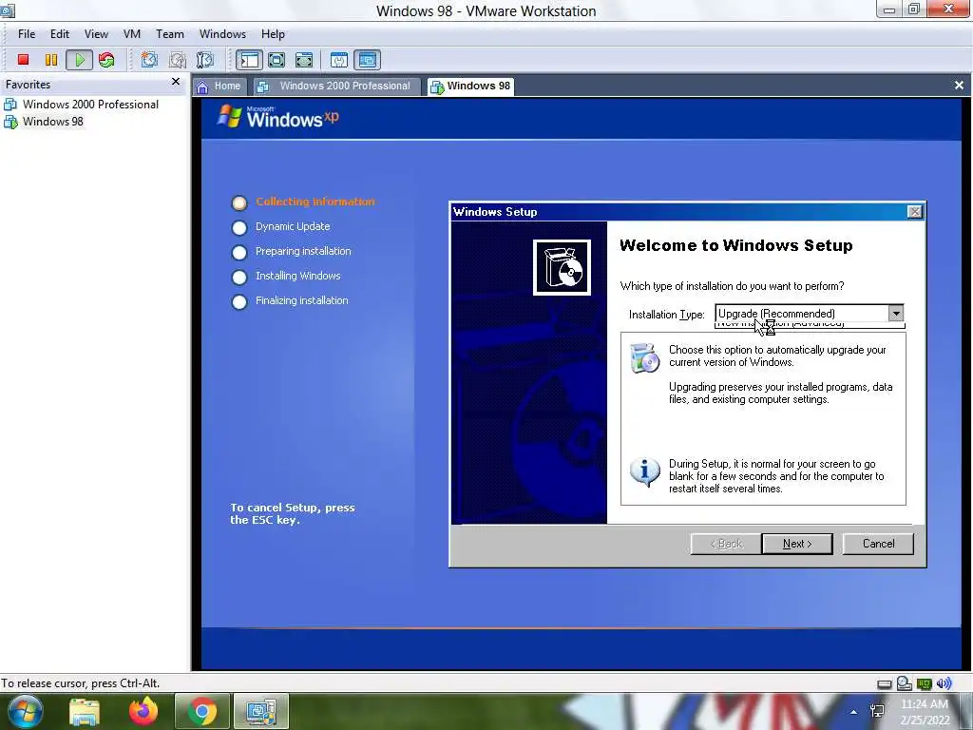Click the disabled Back button
Image resolution: width=973 pixels, height=730 pixels.
[725, 544]
